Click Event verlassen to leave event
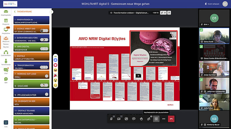Viewport: 231px width, 129px height. 212,4
